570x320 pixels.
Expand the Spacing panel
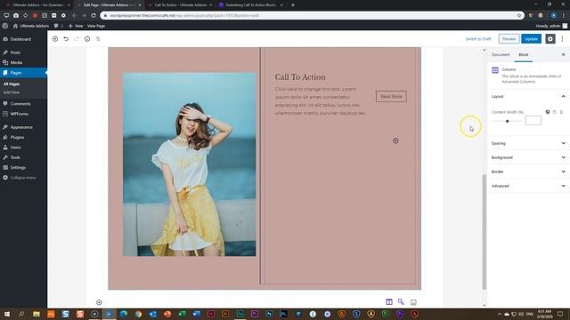(x=528, y=143)
